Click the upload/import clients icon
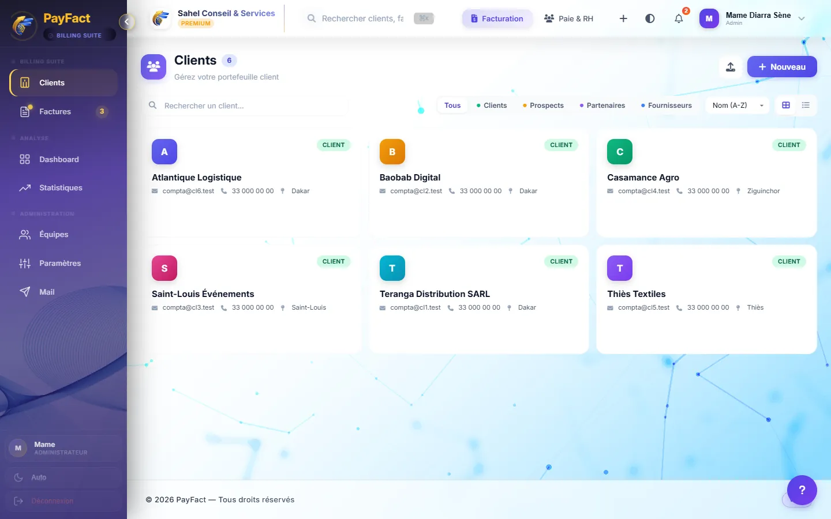The image size is (831, 519). 731,67
